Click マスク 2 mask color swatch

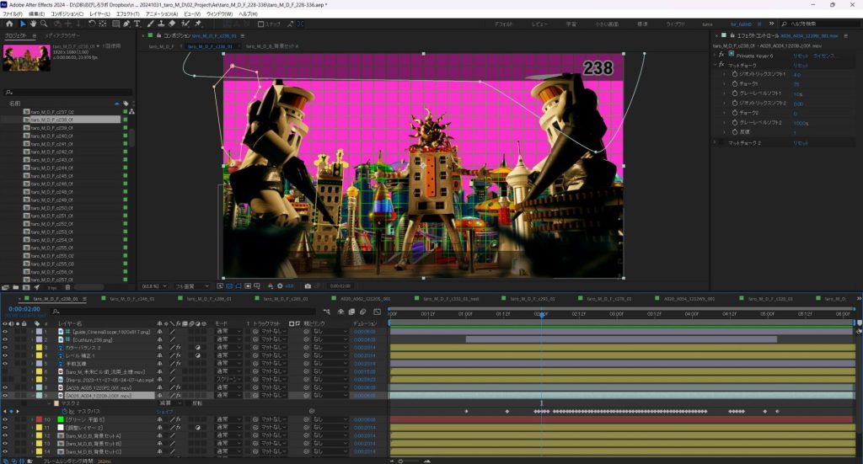56,403
